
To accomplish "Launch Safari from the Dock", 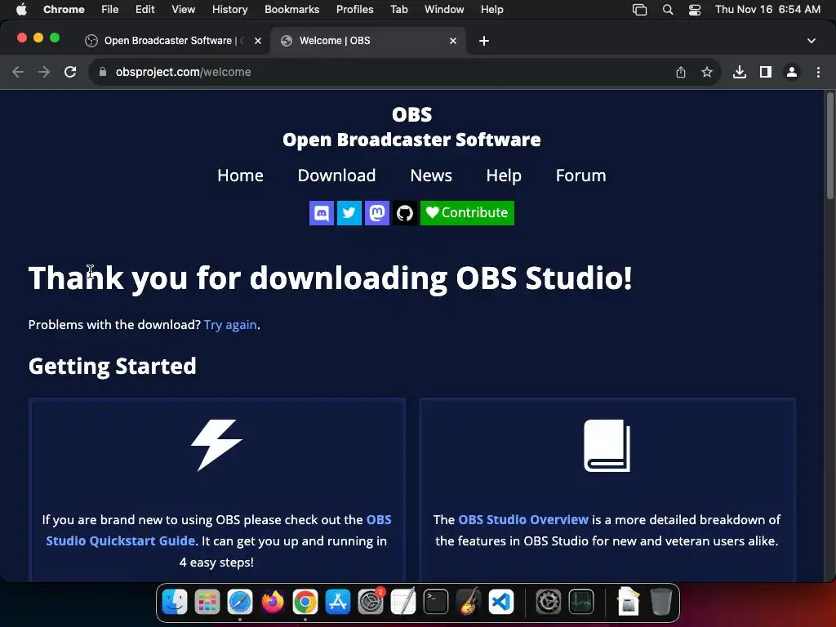I will (240, 603).
